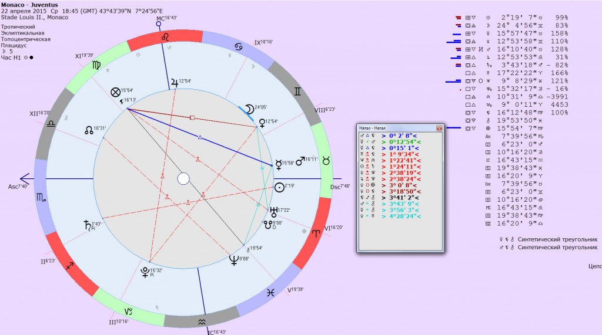Click the Плацидус house system label
602x335 pixels.
(14, 45)
